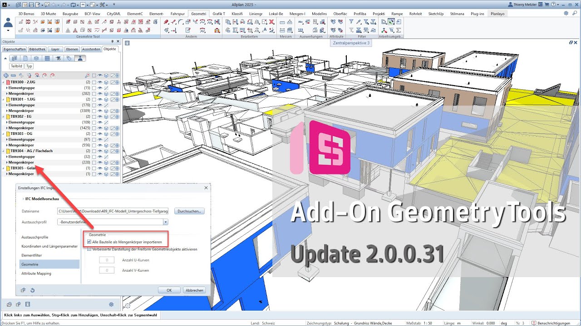Click the 123 numbering icon in Auswertungen group
Image resolution: width=581 pixels, height=326 pixels.
pyautogui.click(x=300, y=30)
